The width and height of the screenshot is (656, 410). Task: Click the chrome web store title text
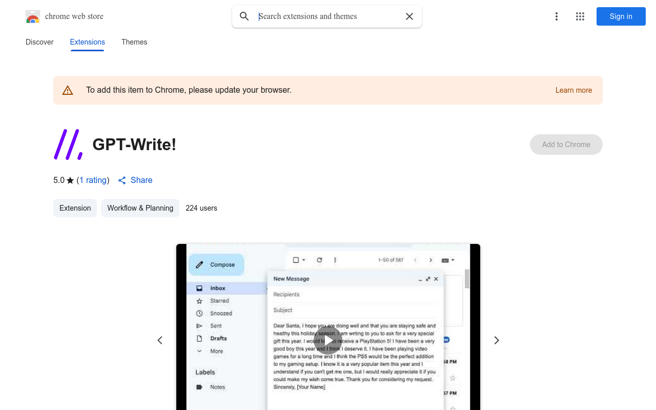tap(74, 16)
